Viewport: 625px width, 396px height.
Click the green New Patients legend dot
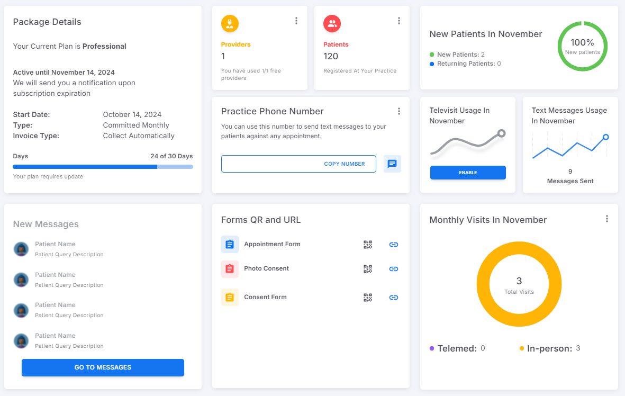point(432,55)
